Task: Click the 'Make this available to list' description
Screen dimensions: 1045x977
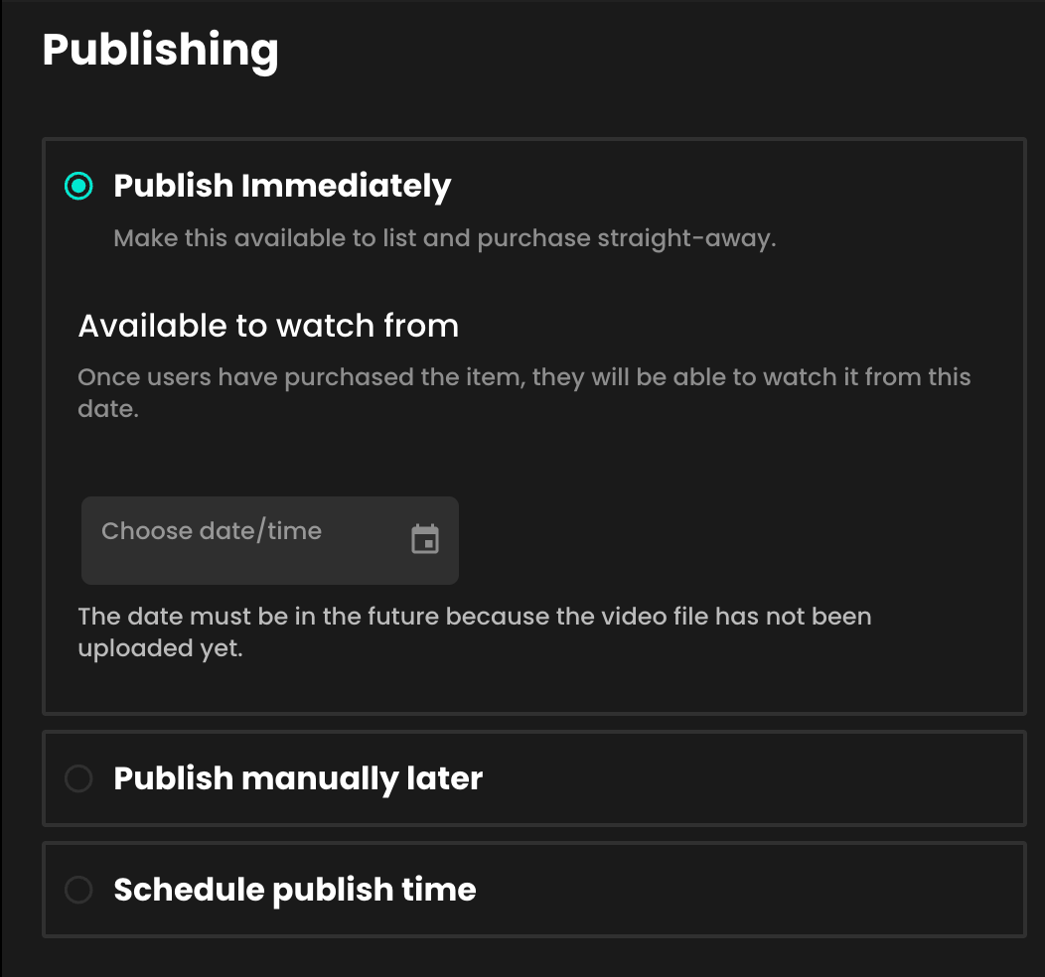Action: (x=445, y=238)
